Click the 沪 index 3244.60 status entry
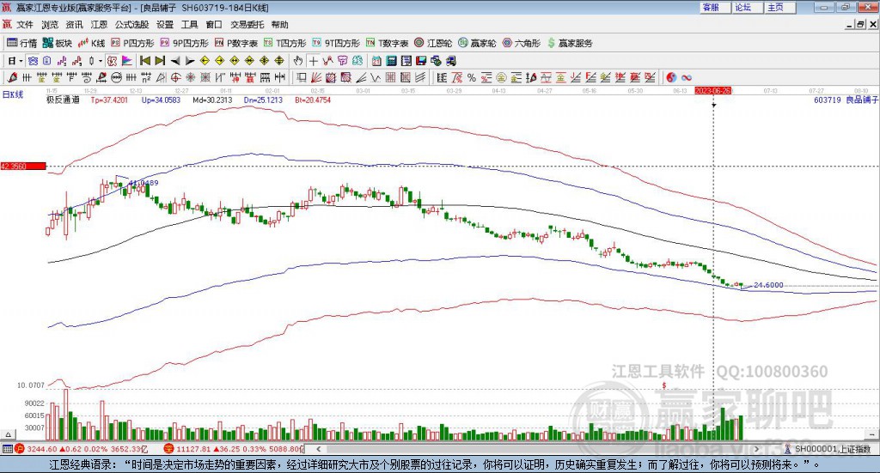Image resolution: width=880 pixels, height=473 pixels. pos(82,449)
